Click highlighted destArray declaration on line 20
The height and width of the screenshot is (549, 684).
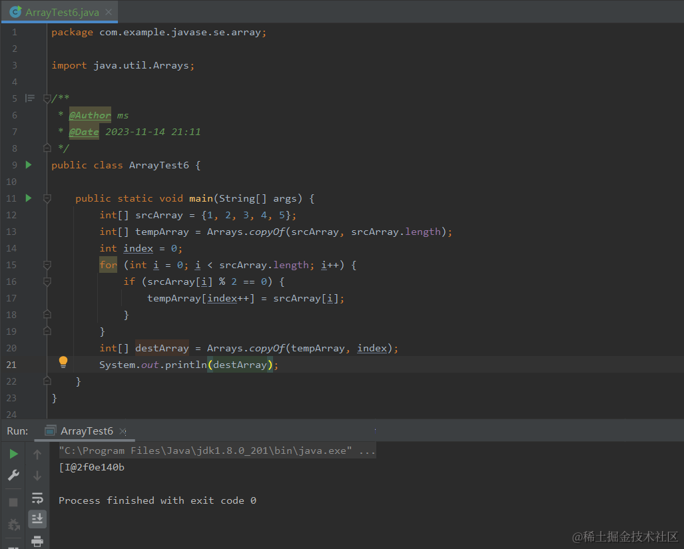(x=162, y=348)
